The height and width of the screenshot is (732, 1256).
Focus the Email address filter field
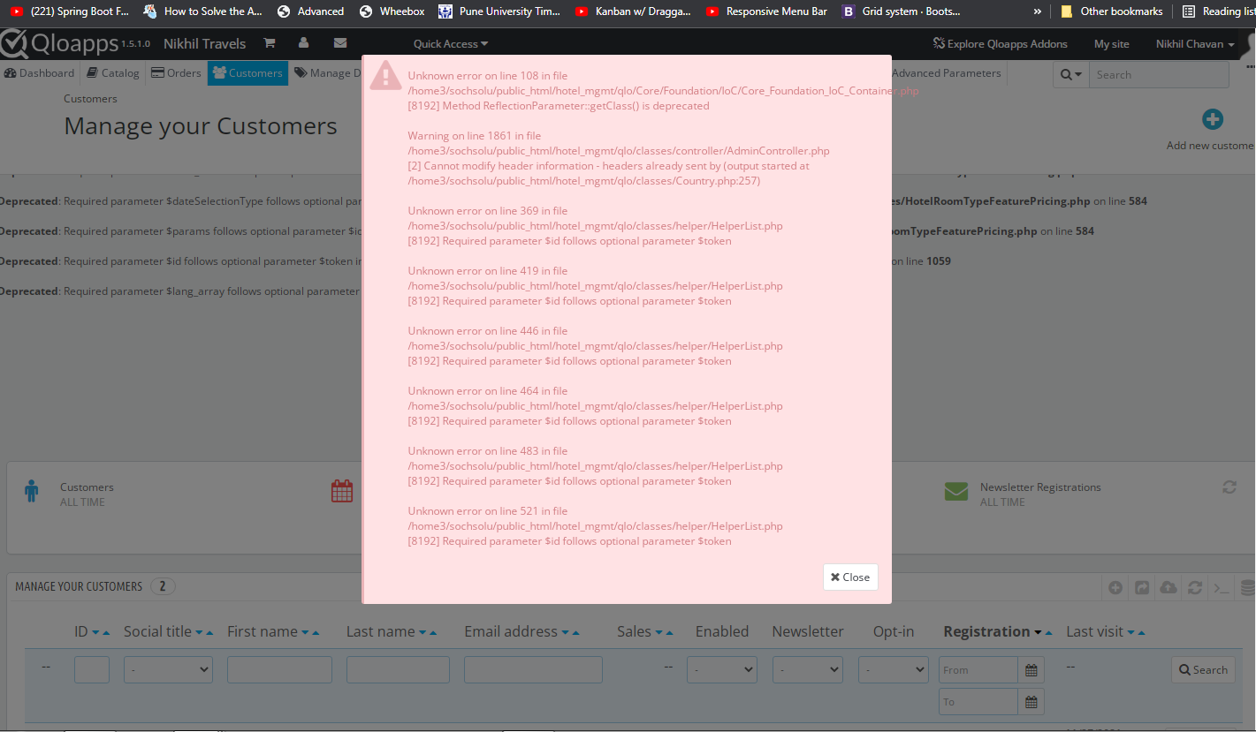click(x=533, y=669)
